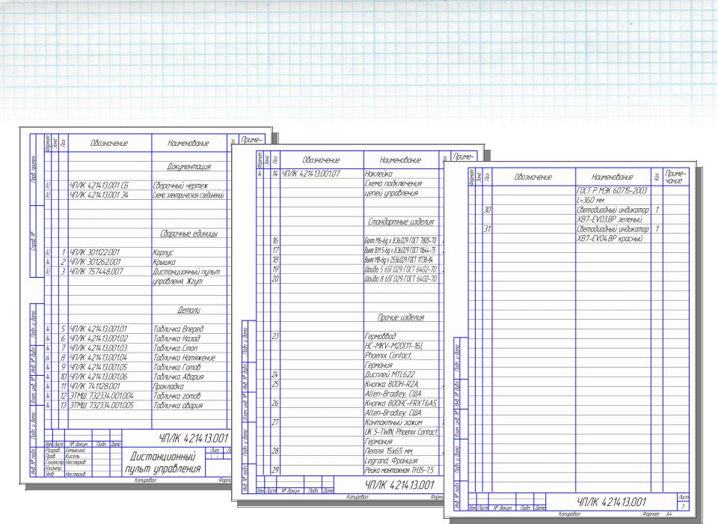Select designation 'ЧПЛК 4214.13.001.05'

coord(99,368)
